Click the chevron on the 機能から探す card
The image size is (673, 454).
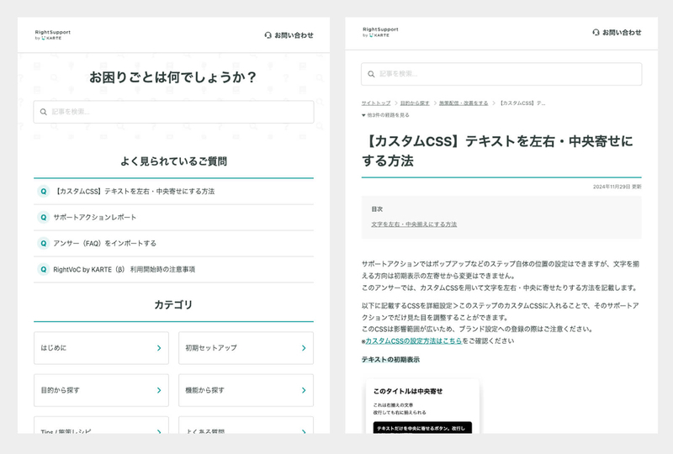[304, 390]
